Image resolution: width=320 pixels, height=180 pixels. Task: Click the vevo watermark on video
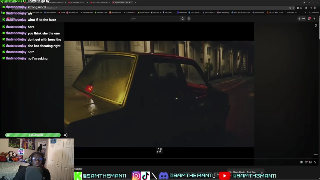pyautogui.click(x=315, y=154)
